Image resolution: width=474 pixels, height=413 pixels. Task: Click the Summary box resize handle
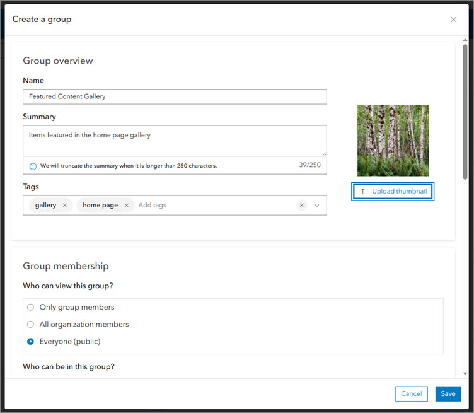click(x=324, y=153)
